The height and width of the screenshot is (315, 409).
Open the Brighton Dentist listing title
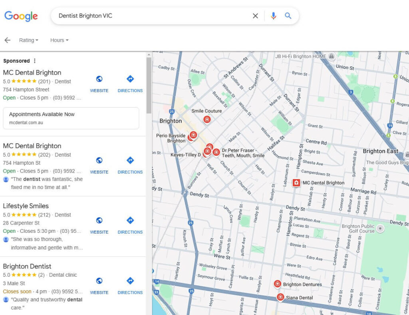[27, 266]
